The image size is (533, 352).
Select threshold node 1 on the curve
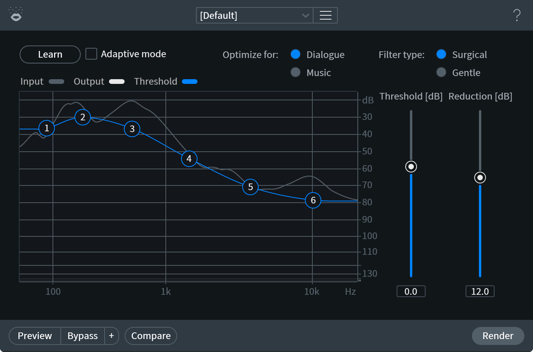point(47,128)
